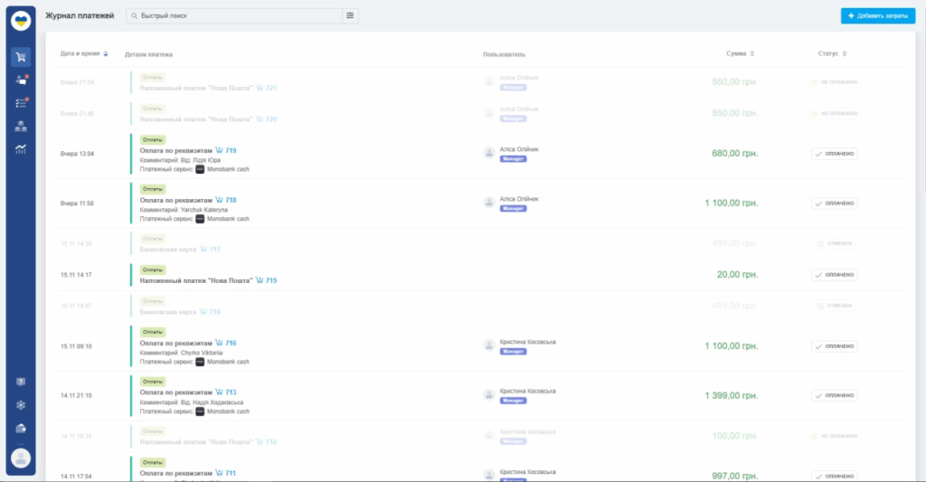
Task: Click the heart logo at top of sidebar
Action: click(x=21, y=21)
